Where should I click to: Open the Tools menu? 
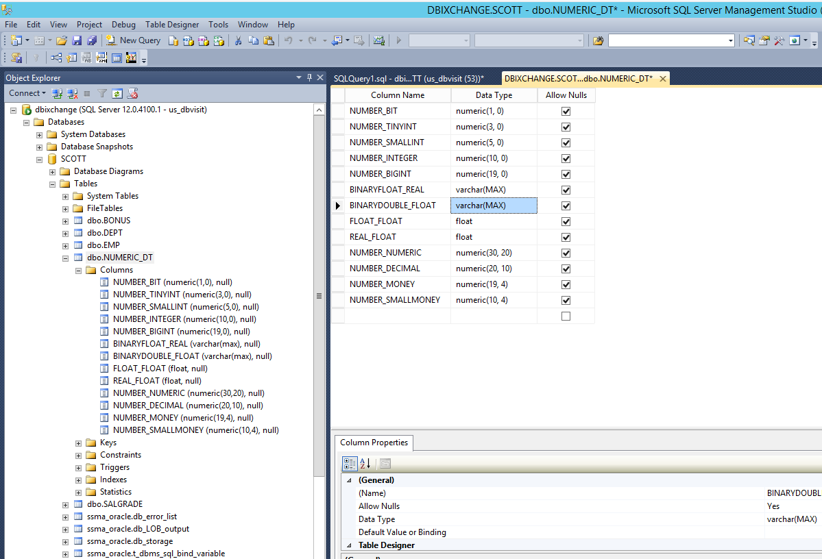click(x=218, y=25)
